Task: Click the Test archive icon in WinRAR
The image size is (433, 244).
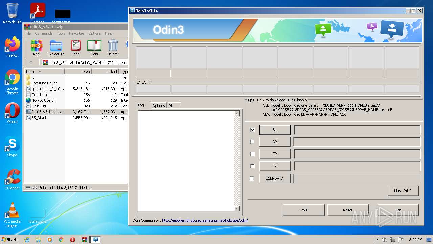Action: click(x=75, y=47)
